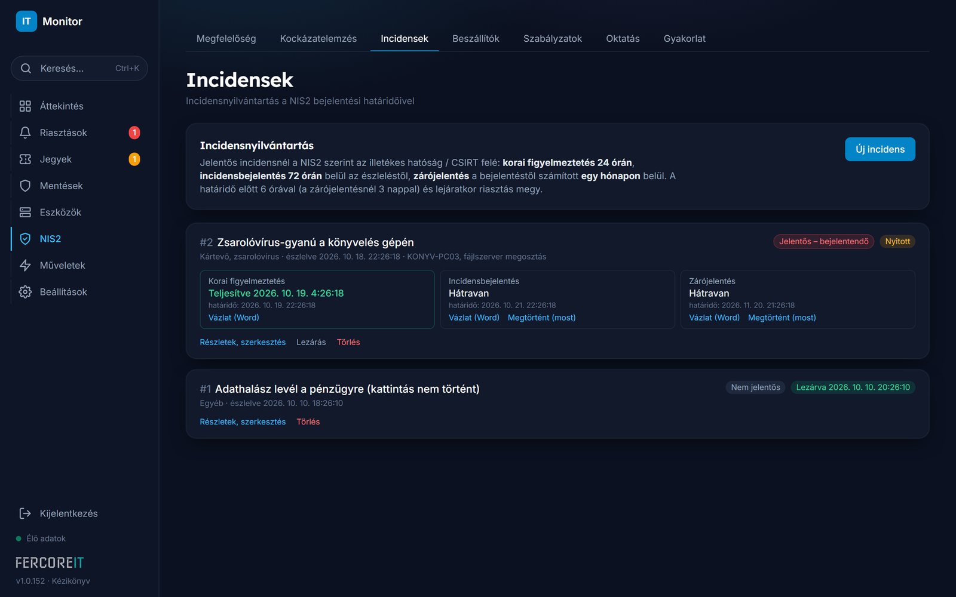The width and height of the screenshot is (956, 597).
Task: Click the Nyitott status tag
Action: pos(897,241)
